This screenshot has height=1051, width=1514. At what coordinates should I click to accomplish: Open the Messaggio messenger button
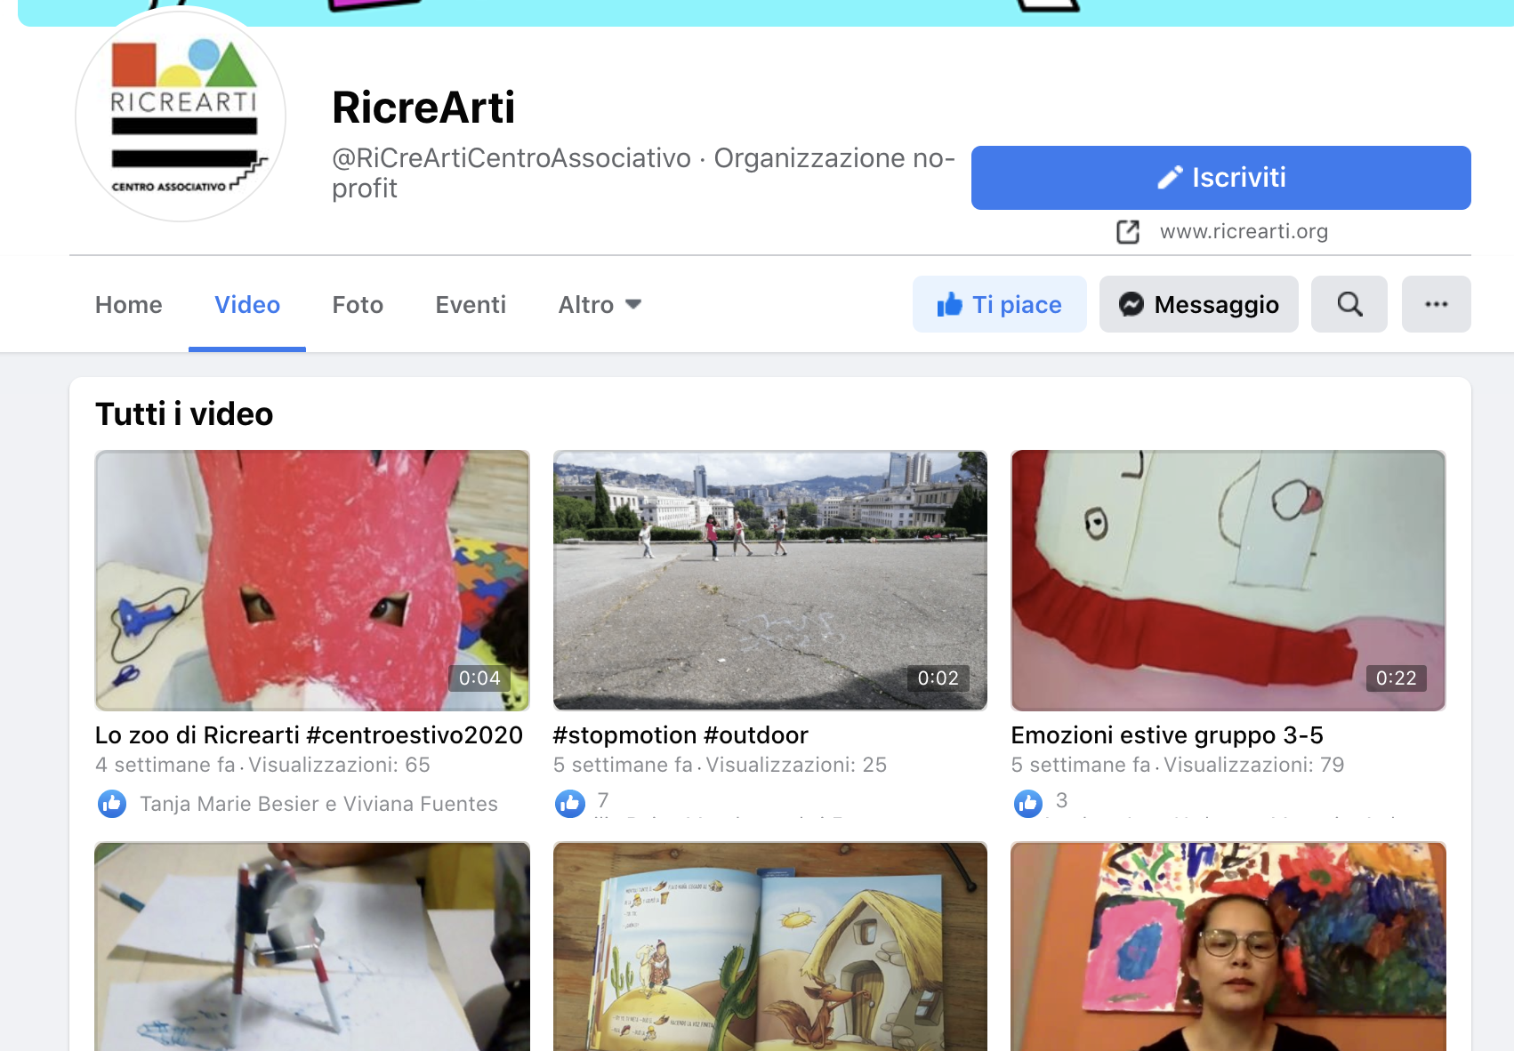(x=1199, y=304)
